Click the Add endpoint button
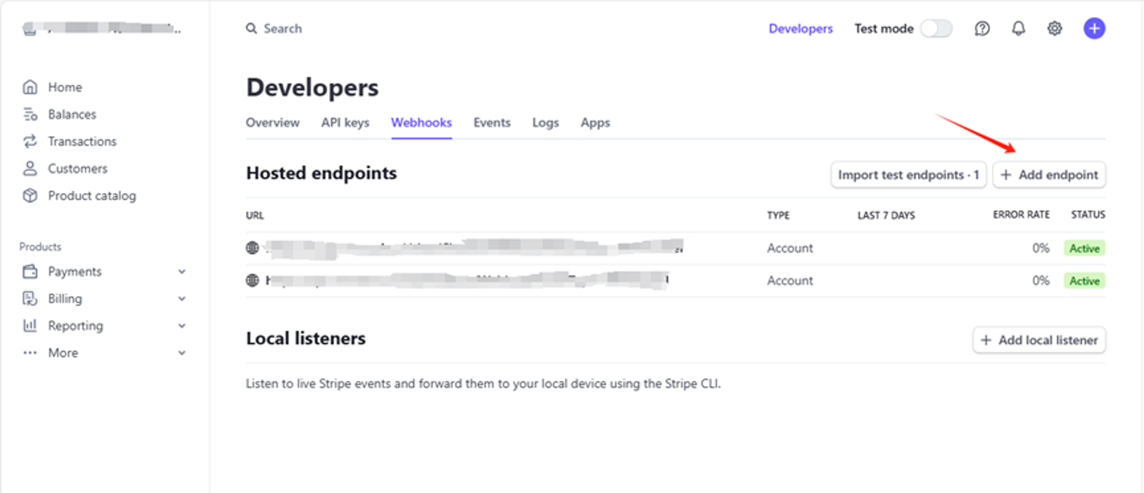 tap(1049, 175)
